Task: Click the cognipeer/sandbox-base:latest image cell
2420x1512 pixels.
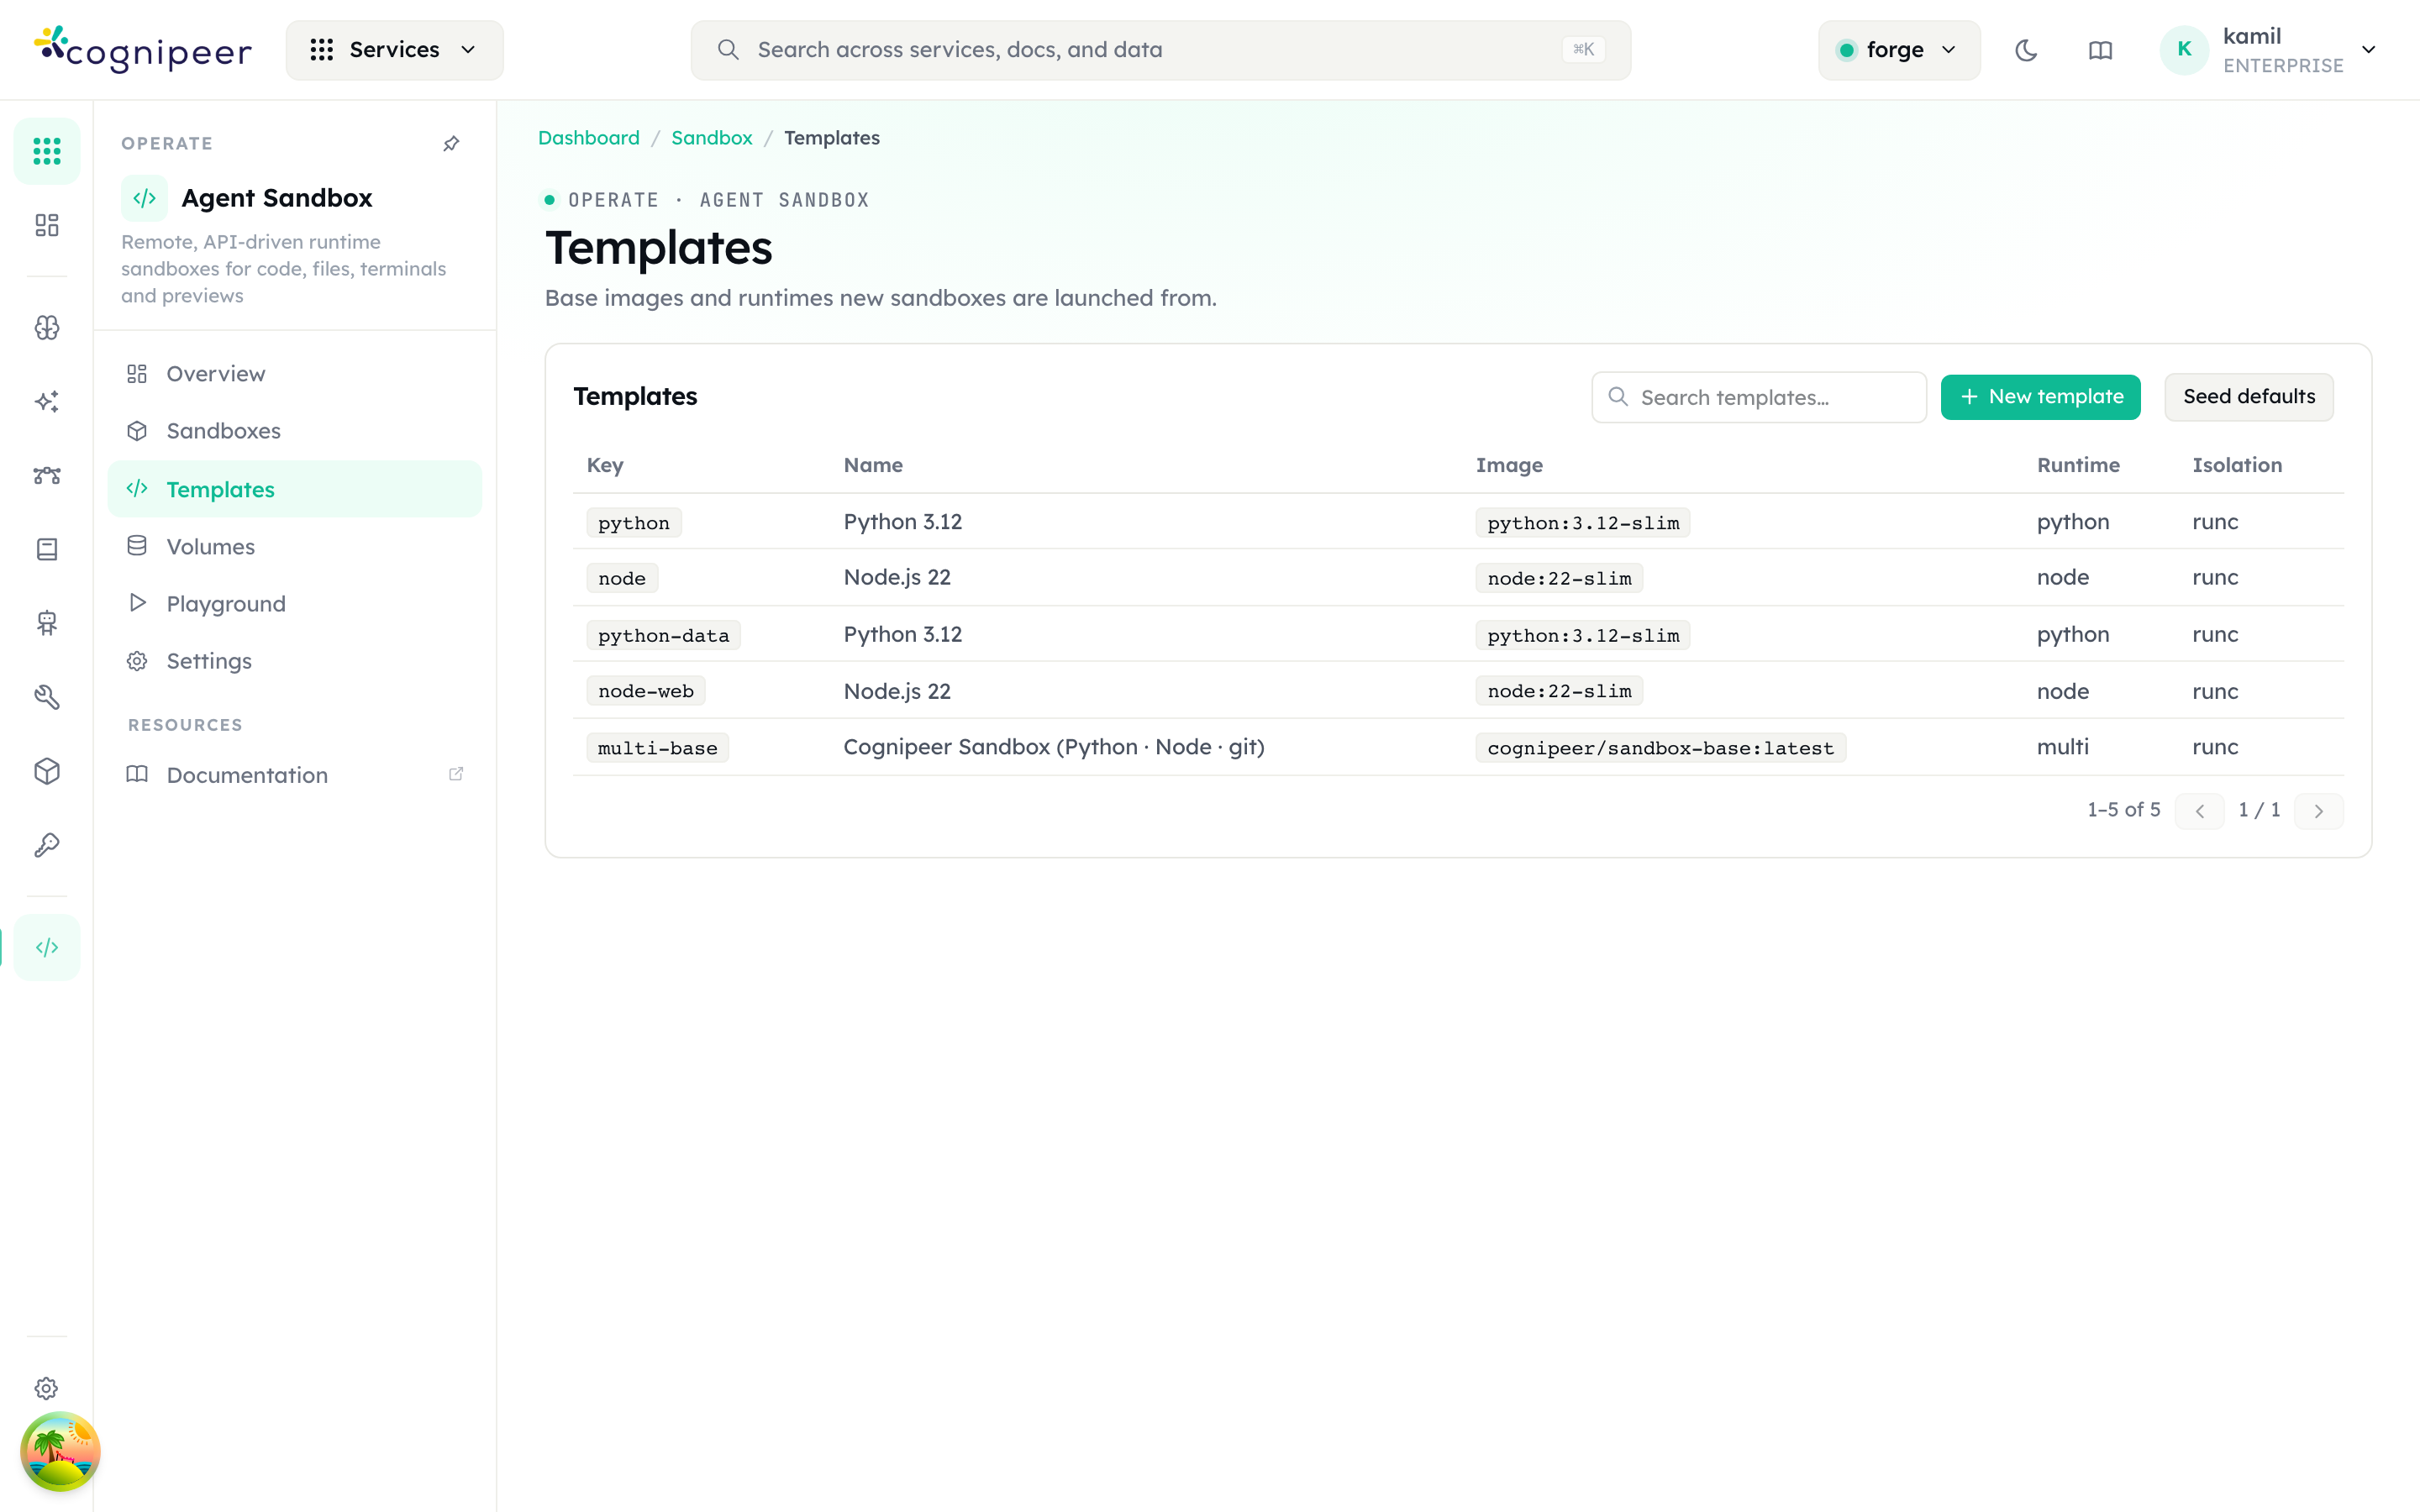Action: click(x=1661, y=748)
